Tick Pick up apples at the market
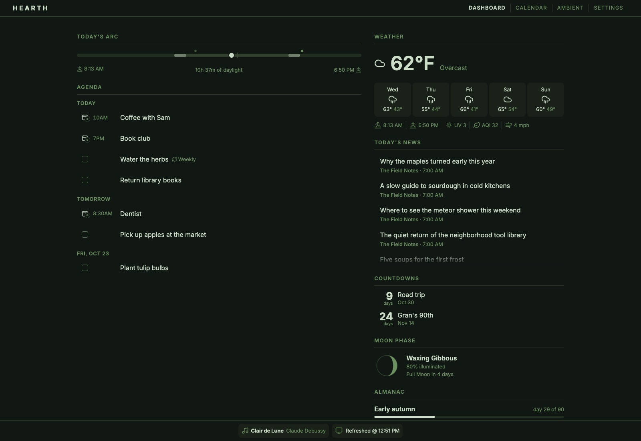The image size is (641, 441). point(85,235)
